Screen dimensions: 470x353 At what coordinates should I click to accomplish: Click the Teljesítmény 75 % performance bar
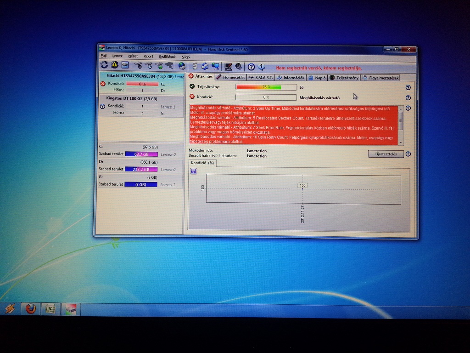[x=266, y=87]
